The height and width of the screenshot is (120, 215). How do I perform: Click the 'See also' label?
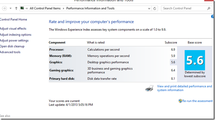pos(5,116)
